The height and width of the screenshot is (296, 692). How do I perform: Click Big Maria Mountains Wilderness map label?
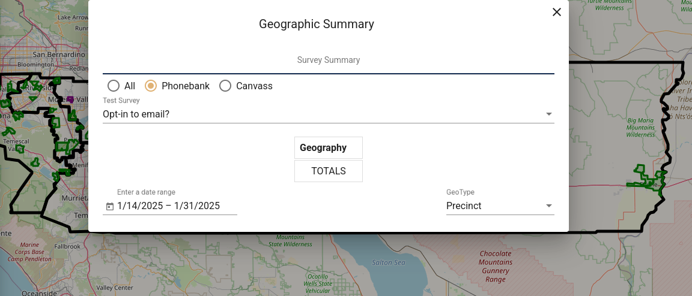pyautogui.click(x=641, y=127)
